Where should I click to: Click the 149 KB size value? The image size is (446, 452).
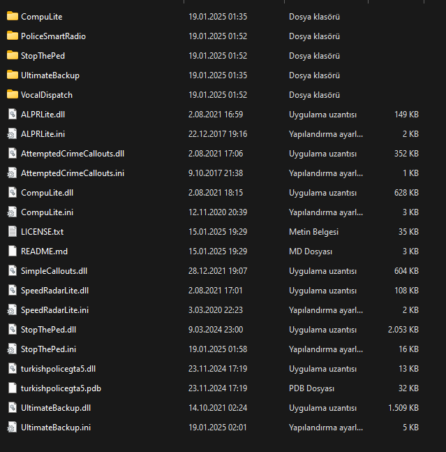pos(406,114)
